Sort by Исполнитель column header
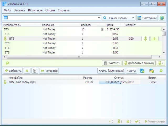 pyautogui.click(x=22, y=25)
